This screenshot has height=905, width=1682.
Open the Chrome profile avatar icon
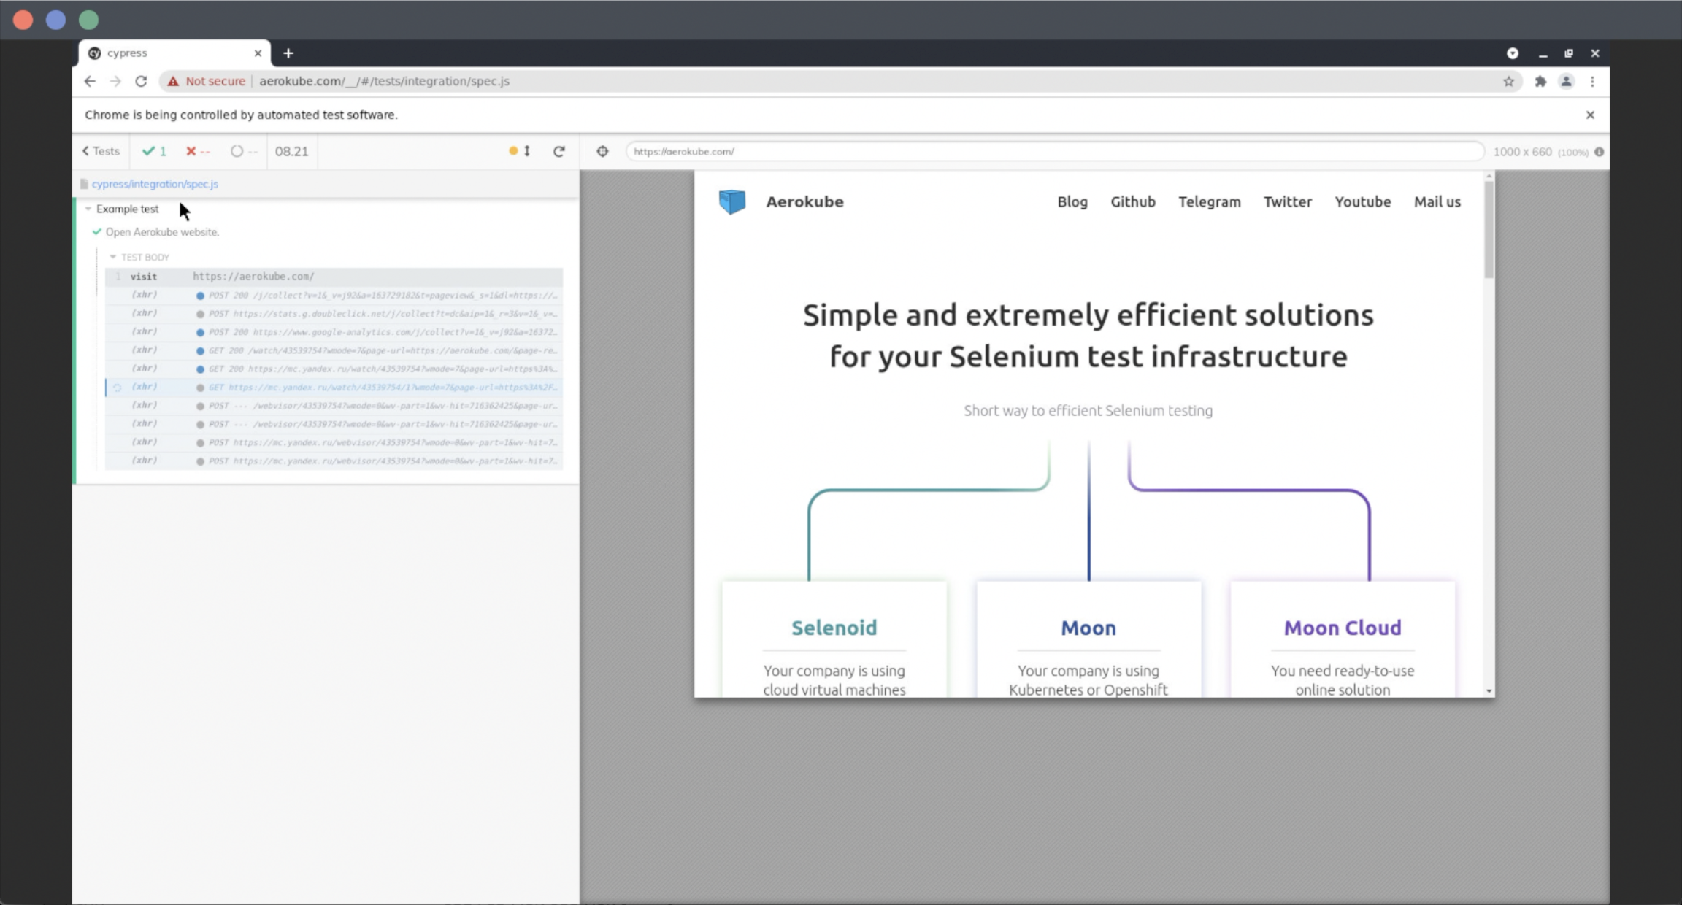(1566, 81)
